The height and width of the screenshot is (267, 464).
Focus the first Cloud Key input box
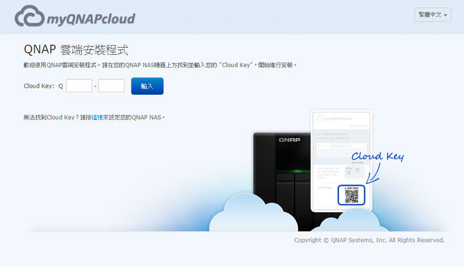click(79, 86)
